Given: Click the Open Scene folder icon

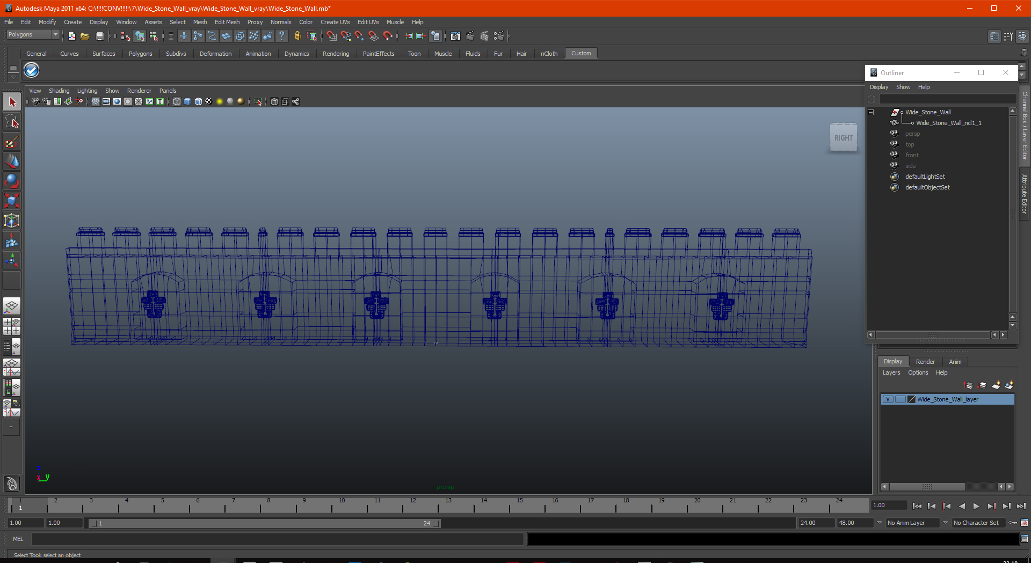Looking at the screenshot, I should pyautogui.click(x=85, y=36).
